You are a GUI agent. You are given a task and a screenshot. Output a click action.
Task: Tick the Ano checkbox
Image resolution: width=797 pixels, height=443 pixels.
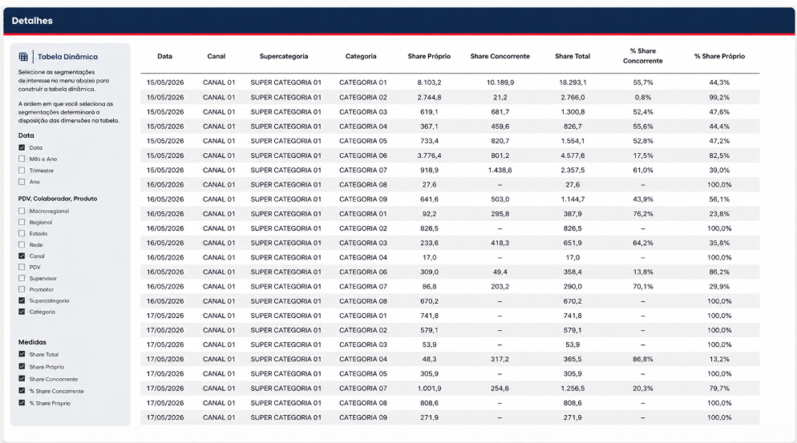pyautogui.click(x=22, y=182)
